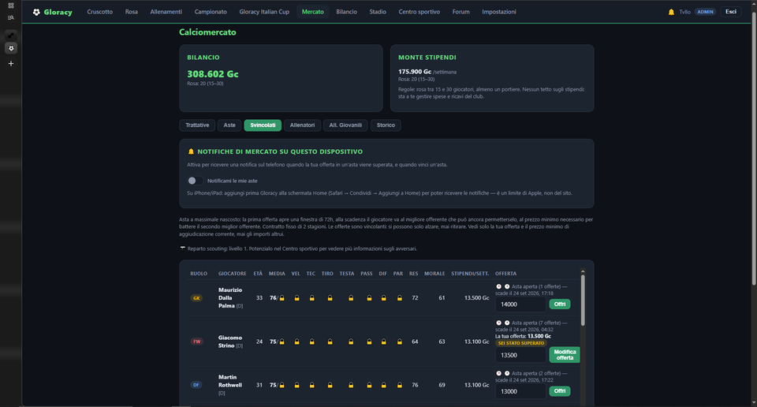The height and width of the screenshot is (407, 757).
Task: Click the STIPENDI/SETT. column header
Action: [x=470, y=273]
